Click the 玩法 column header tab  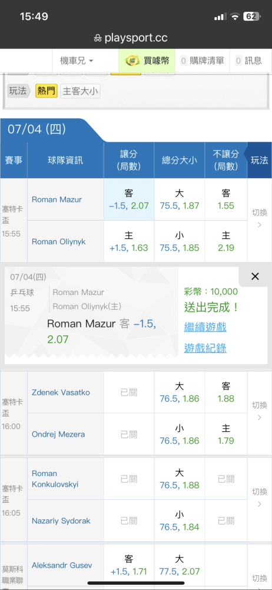tap(259, 160)
